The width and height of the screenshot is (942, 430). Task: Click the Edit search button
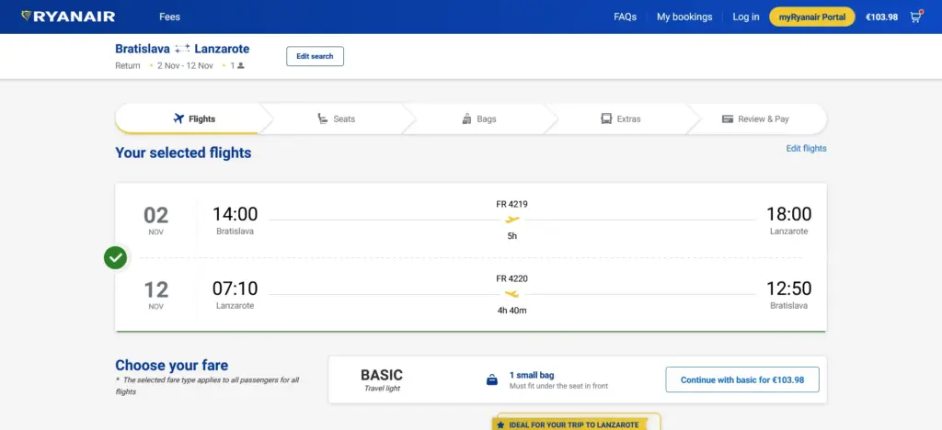coord(315,56)
